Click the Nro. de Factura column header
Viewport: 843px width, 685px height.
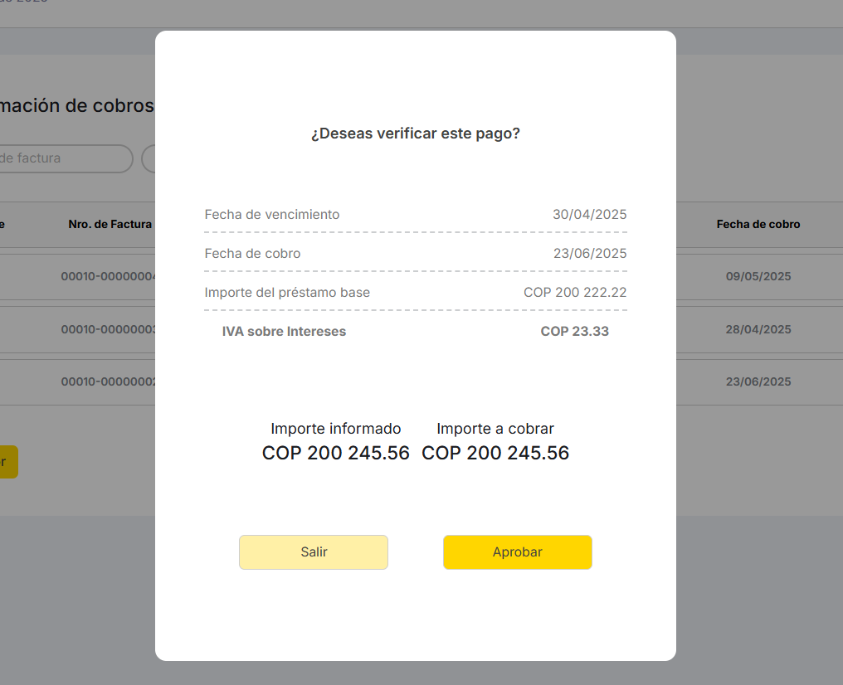tap(110, 224)
